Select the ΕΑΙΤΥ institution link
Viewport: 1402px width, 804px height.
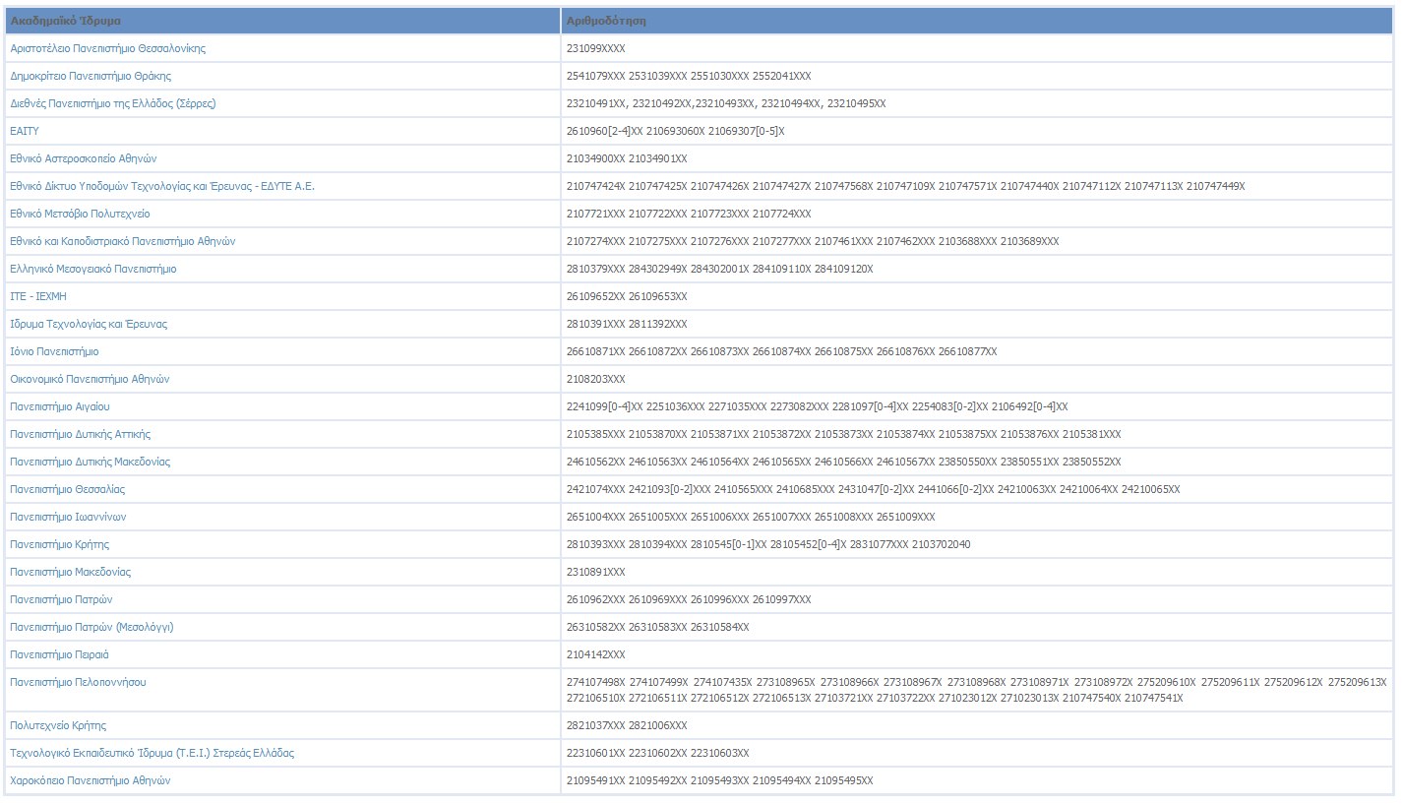(25, 131)
